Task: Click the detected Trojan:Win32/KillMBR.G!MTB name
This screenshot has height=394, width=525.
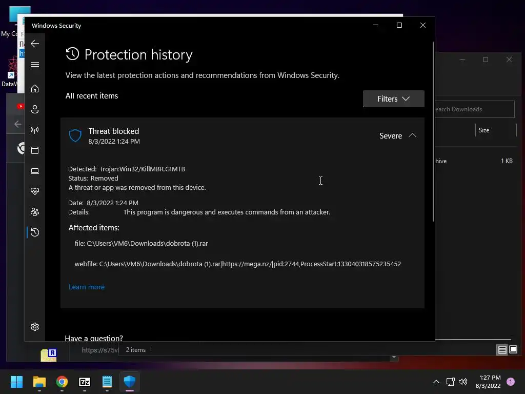Action: point(143,169)
